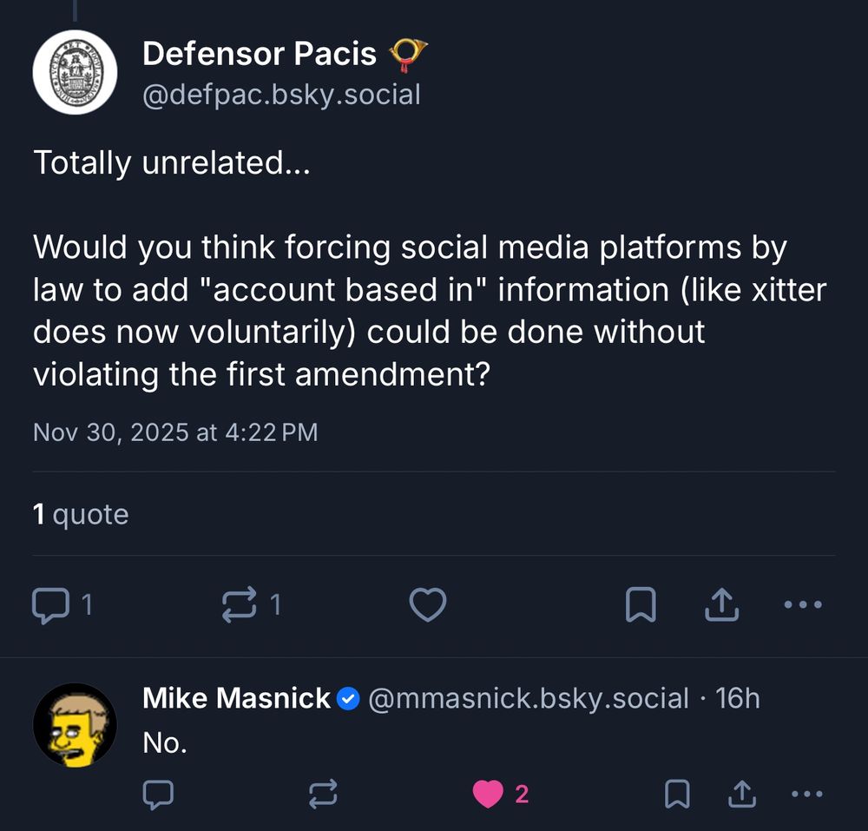The width and height of the screenshot is (868, 831).
Task: Click the @mmasnick.bsky.social handle
Action: (x=531, y=698)
